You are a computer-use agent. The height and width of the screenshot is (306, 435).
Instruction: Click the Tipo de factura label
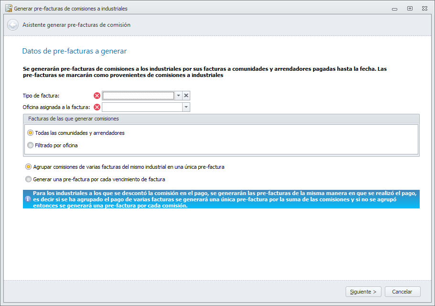tap(41, 96)
